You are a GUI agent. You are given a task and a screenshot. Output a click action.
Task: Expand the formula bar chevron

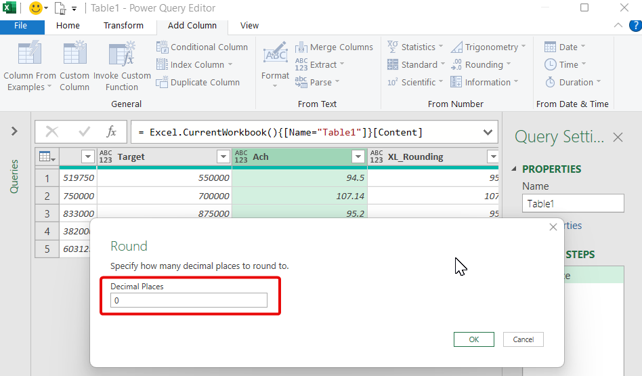pyautogui.click(x=488, y=132)
